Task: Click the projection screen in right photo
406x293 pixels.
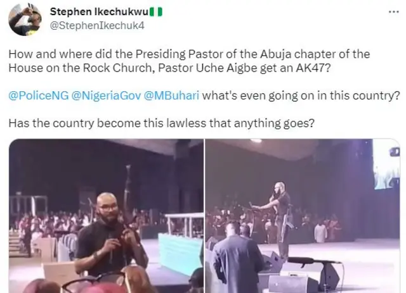Action: 386,163
